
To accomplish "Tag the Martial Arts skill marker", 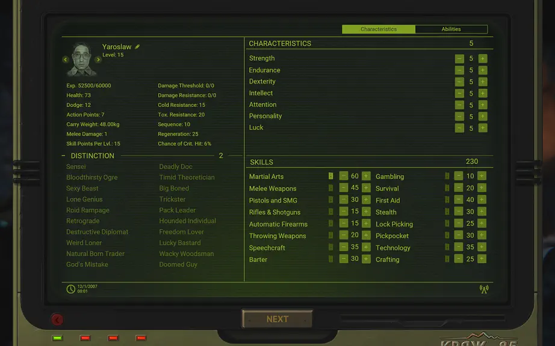I will click(330, 176).
